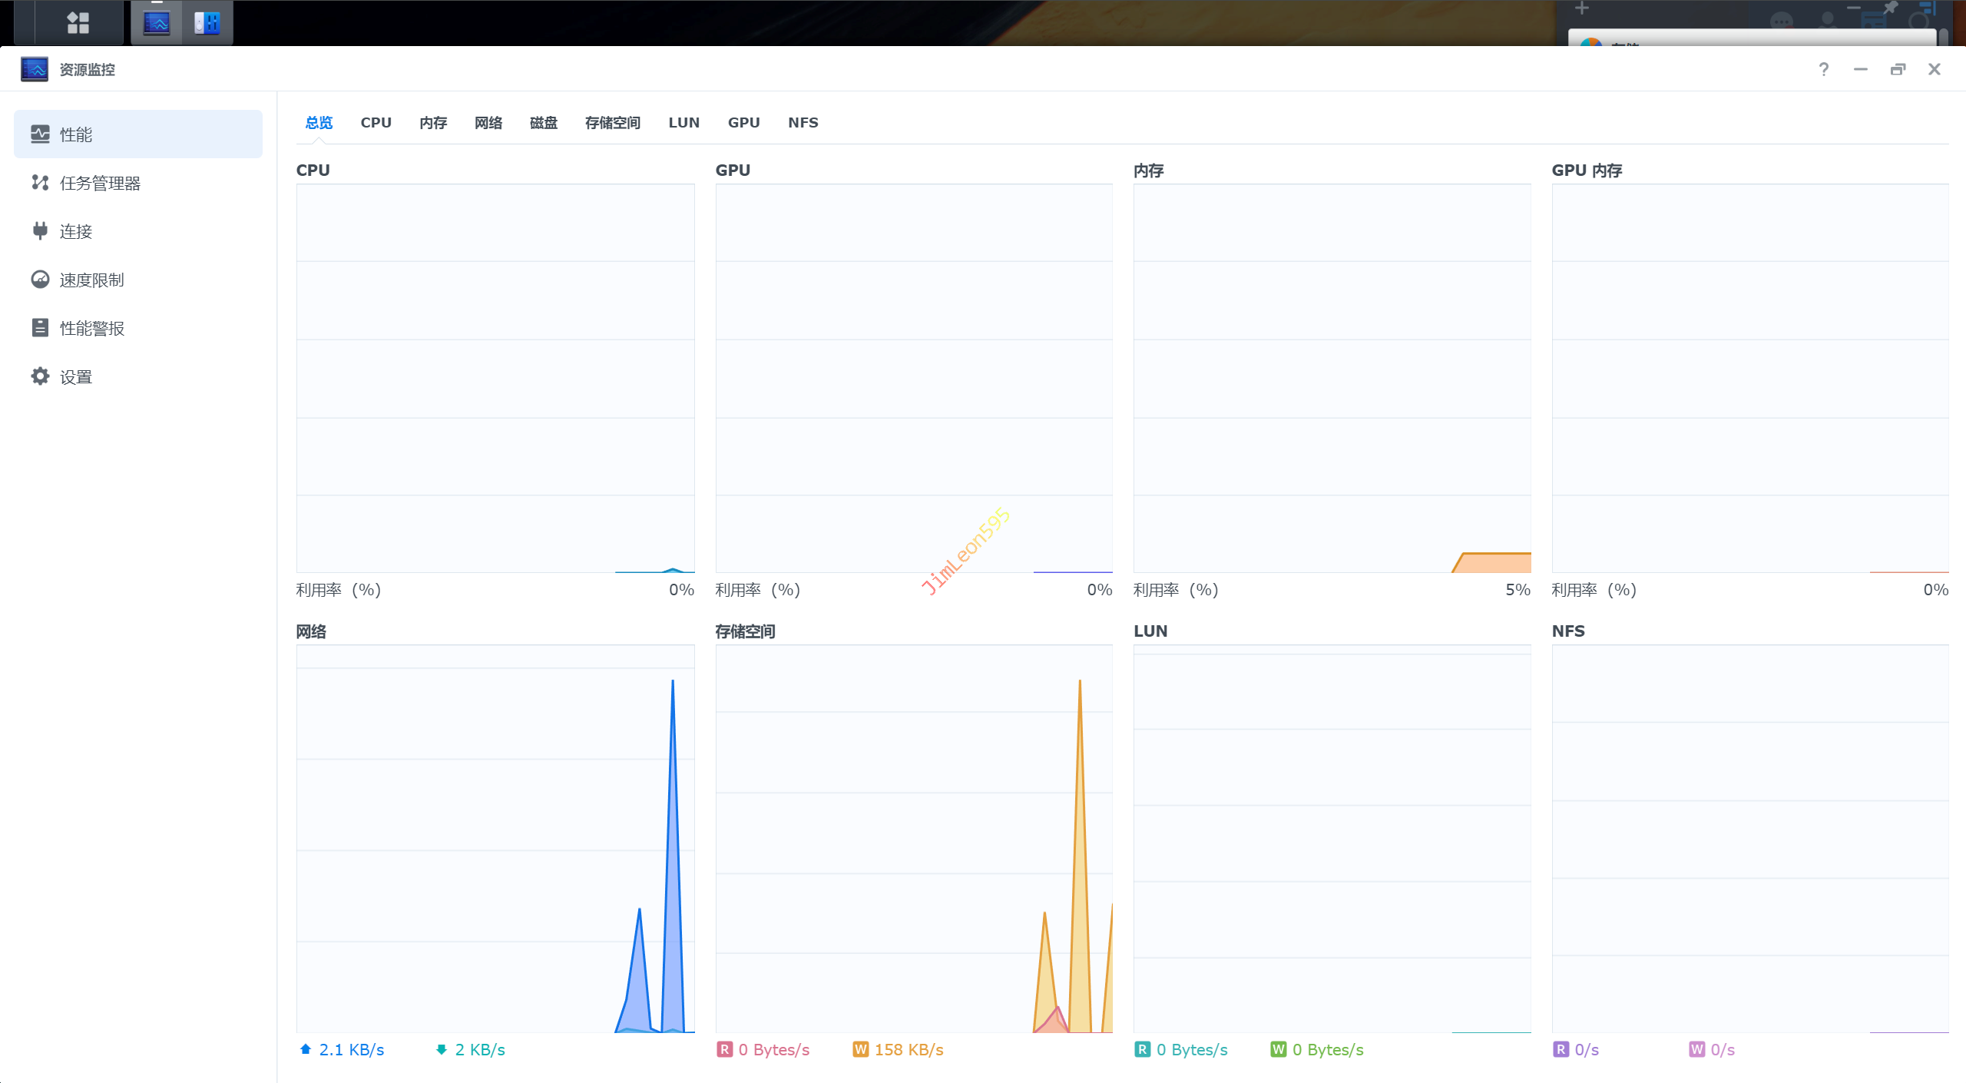This screenshot has width=1966, height=1083.
Task: Switch to the 内存 memory tab
Action: 433,123
